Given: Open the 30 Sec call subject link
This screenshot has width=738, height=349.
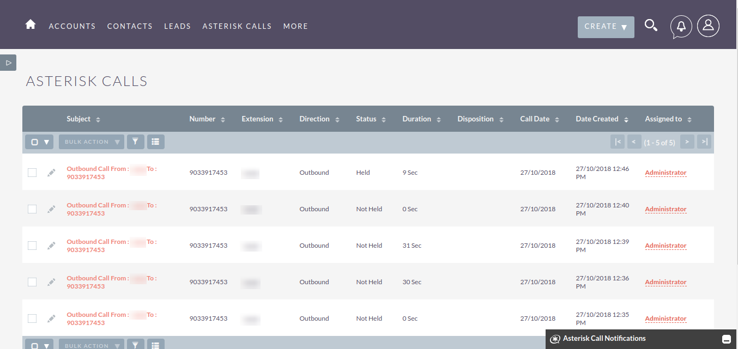Looking at the screenshot, I should [x=112, y=282].
